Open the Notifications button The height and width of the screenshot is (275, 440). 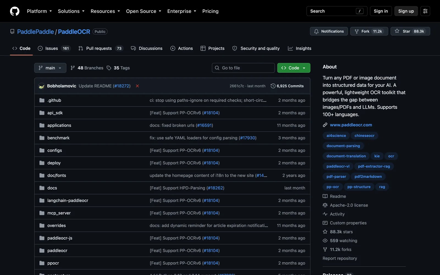pos(329,31)
